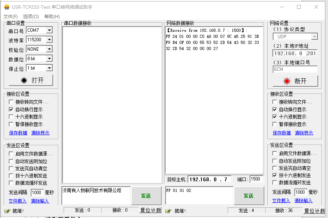Click the black serial port status icon
The width and height of the screenshot is (328, 218).
tap(24, 80)
